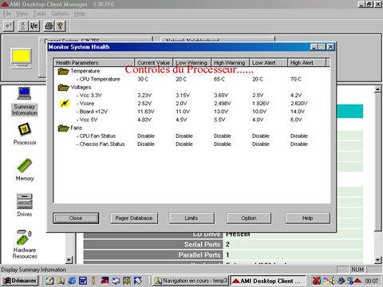Screen dimensions: 383x287
Task: Click the Limits button
Action: point(191,218)
